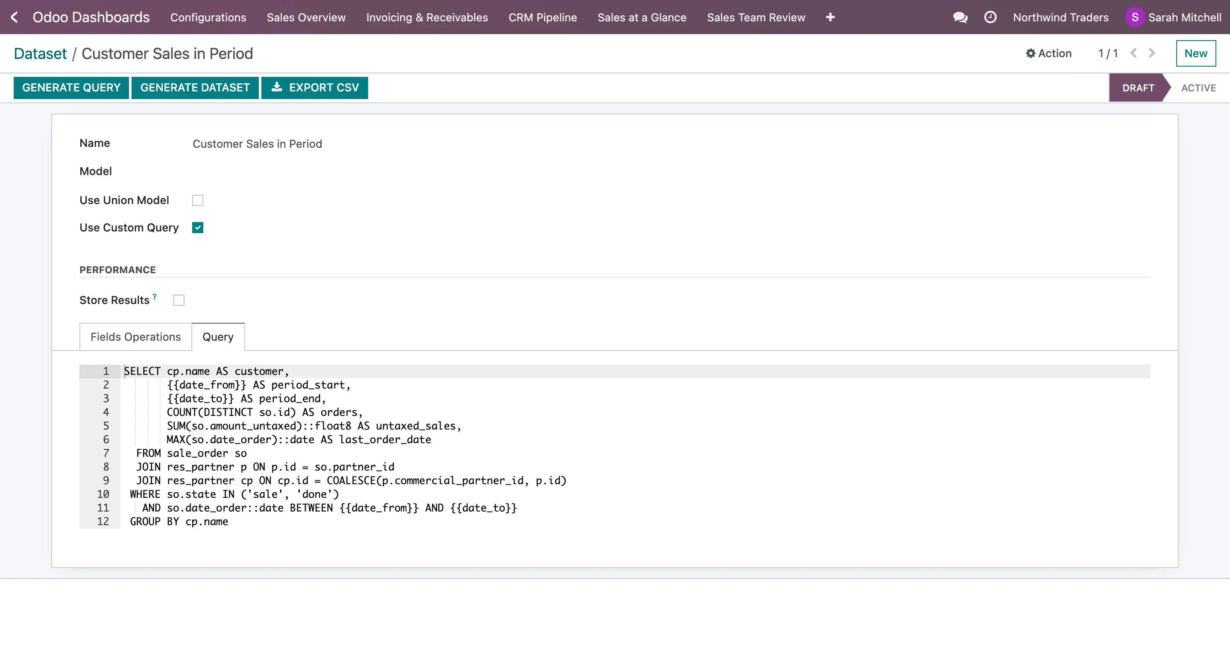Viewport: 1230px width, 649px height.
Task: Click the WHERE so.state IN line
Action: pos(234,494)
